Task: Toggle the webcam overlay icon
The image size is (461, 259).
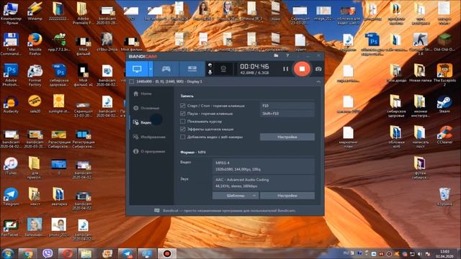Action: [x=223, y=69]
